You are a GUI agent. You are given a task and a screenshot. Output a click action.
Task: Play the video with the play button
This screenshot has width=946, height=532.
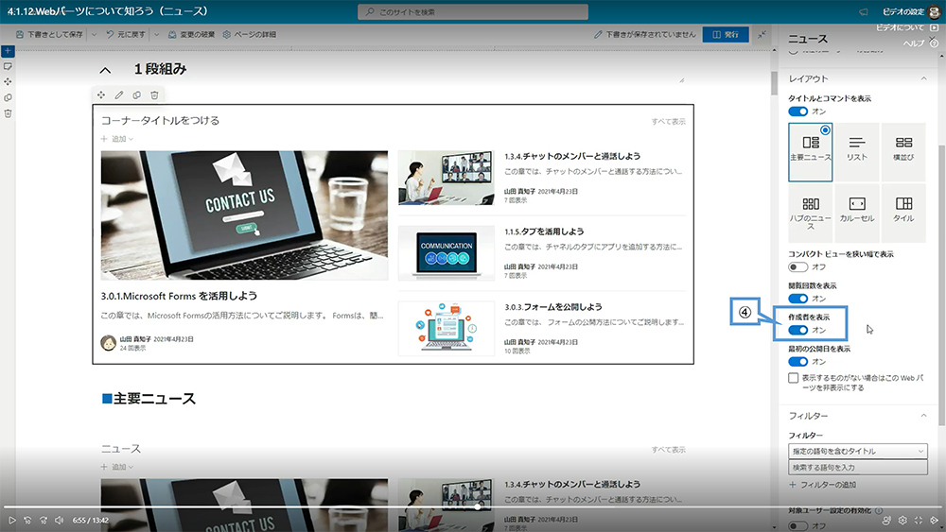(11, 520)
